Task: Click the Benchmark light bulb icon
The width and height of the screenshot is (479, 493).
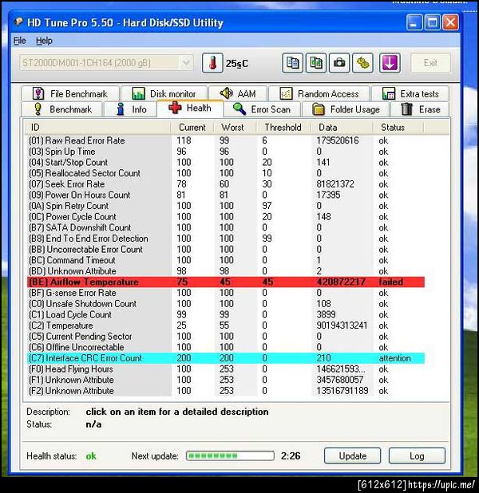Action: pos(38,108)
